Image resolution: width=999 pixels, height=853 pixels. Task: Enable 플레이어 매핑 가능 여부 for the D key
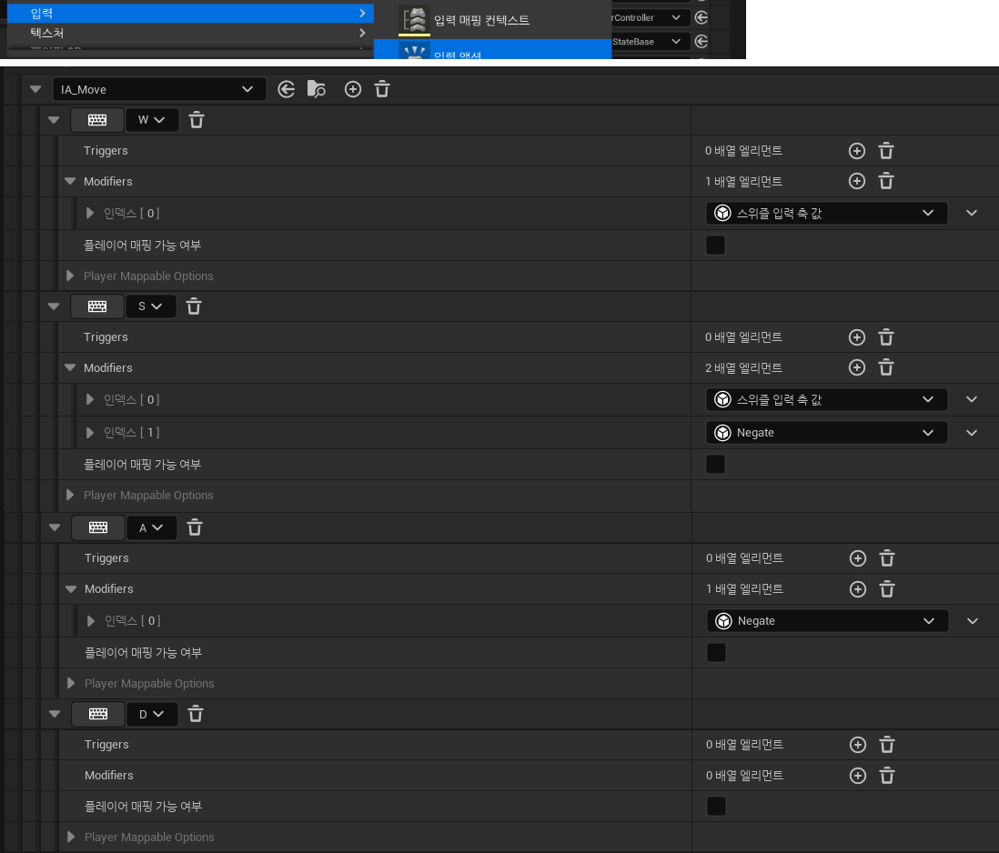pos(715,807)
